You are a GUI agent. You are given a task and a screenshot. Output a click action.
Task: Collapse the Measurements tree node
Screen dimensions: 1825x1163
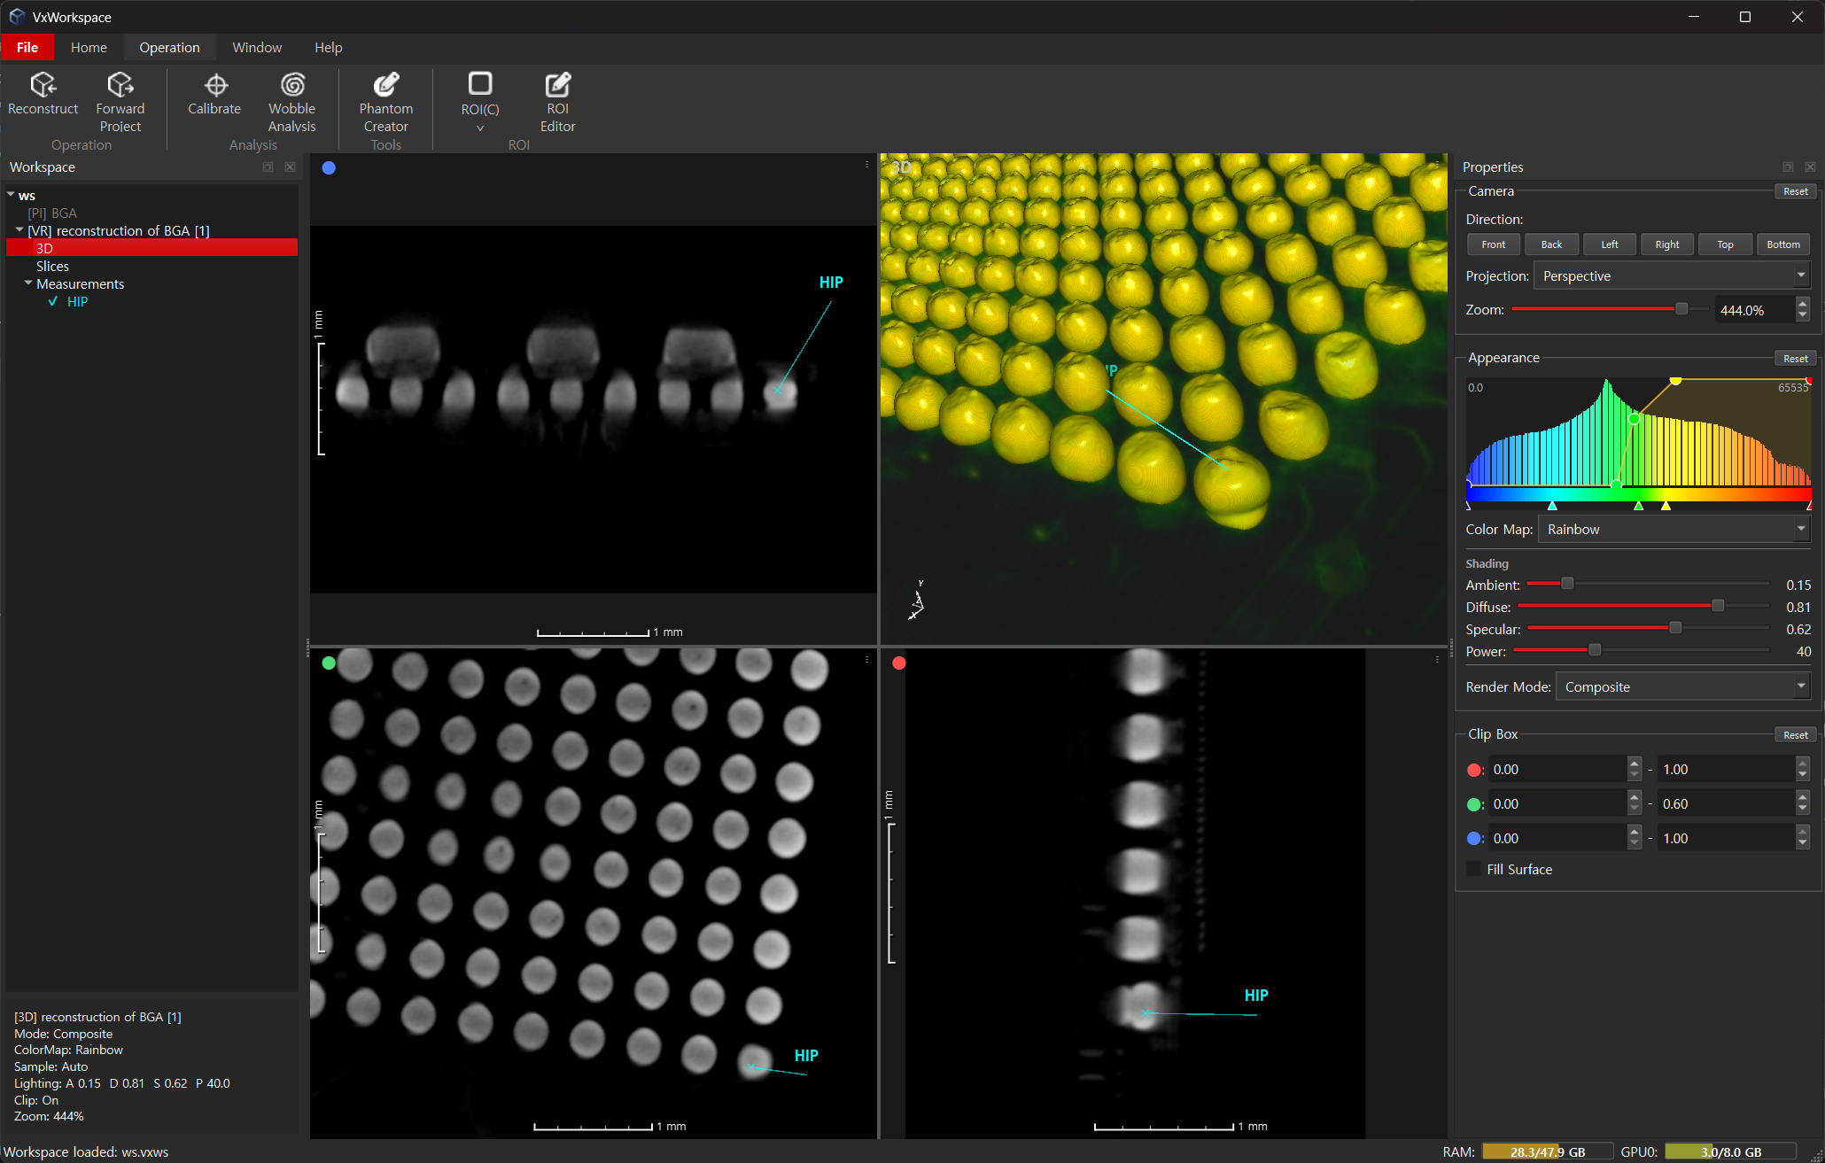(27, 283)
